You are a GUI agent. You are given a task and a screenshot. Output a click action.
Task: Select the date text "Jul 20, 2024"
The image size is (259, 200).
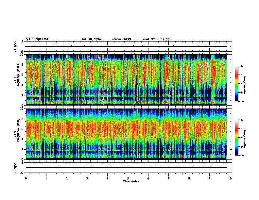(91, 39)
